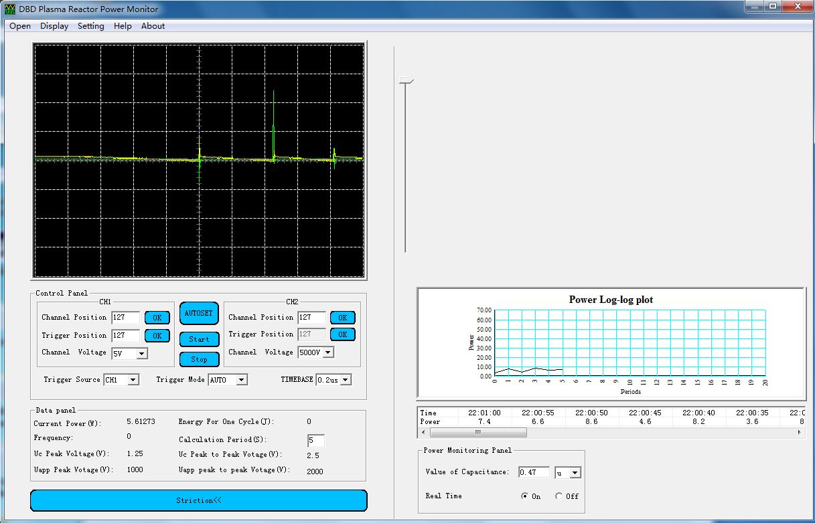Minimize the DBD Plasma Reactor window

click(x=755, y=7)
